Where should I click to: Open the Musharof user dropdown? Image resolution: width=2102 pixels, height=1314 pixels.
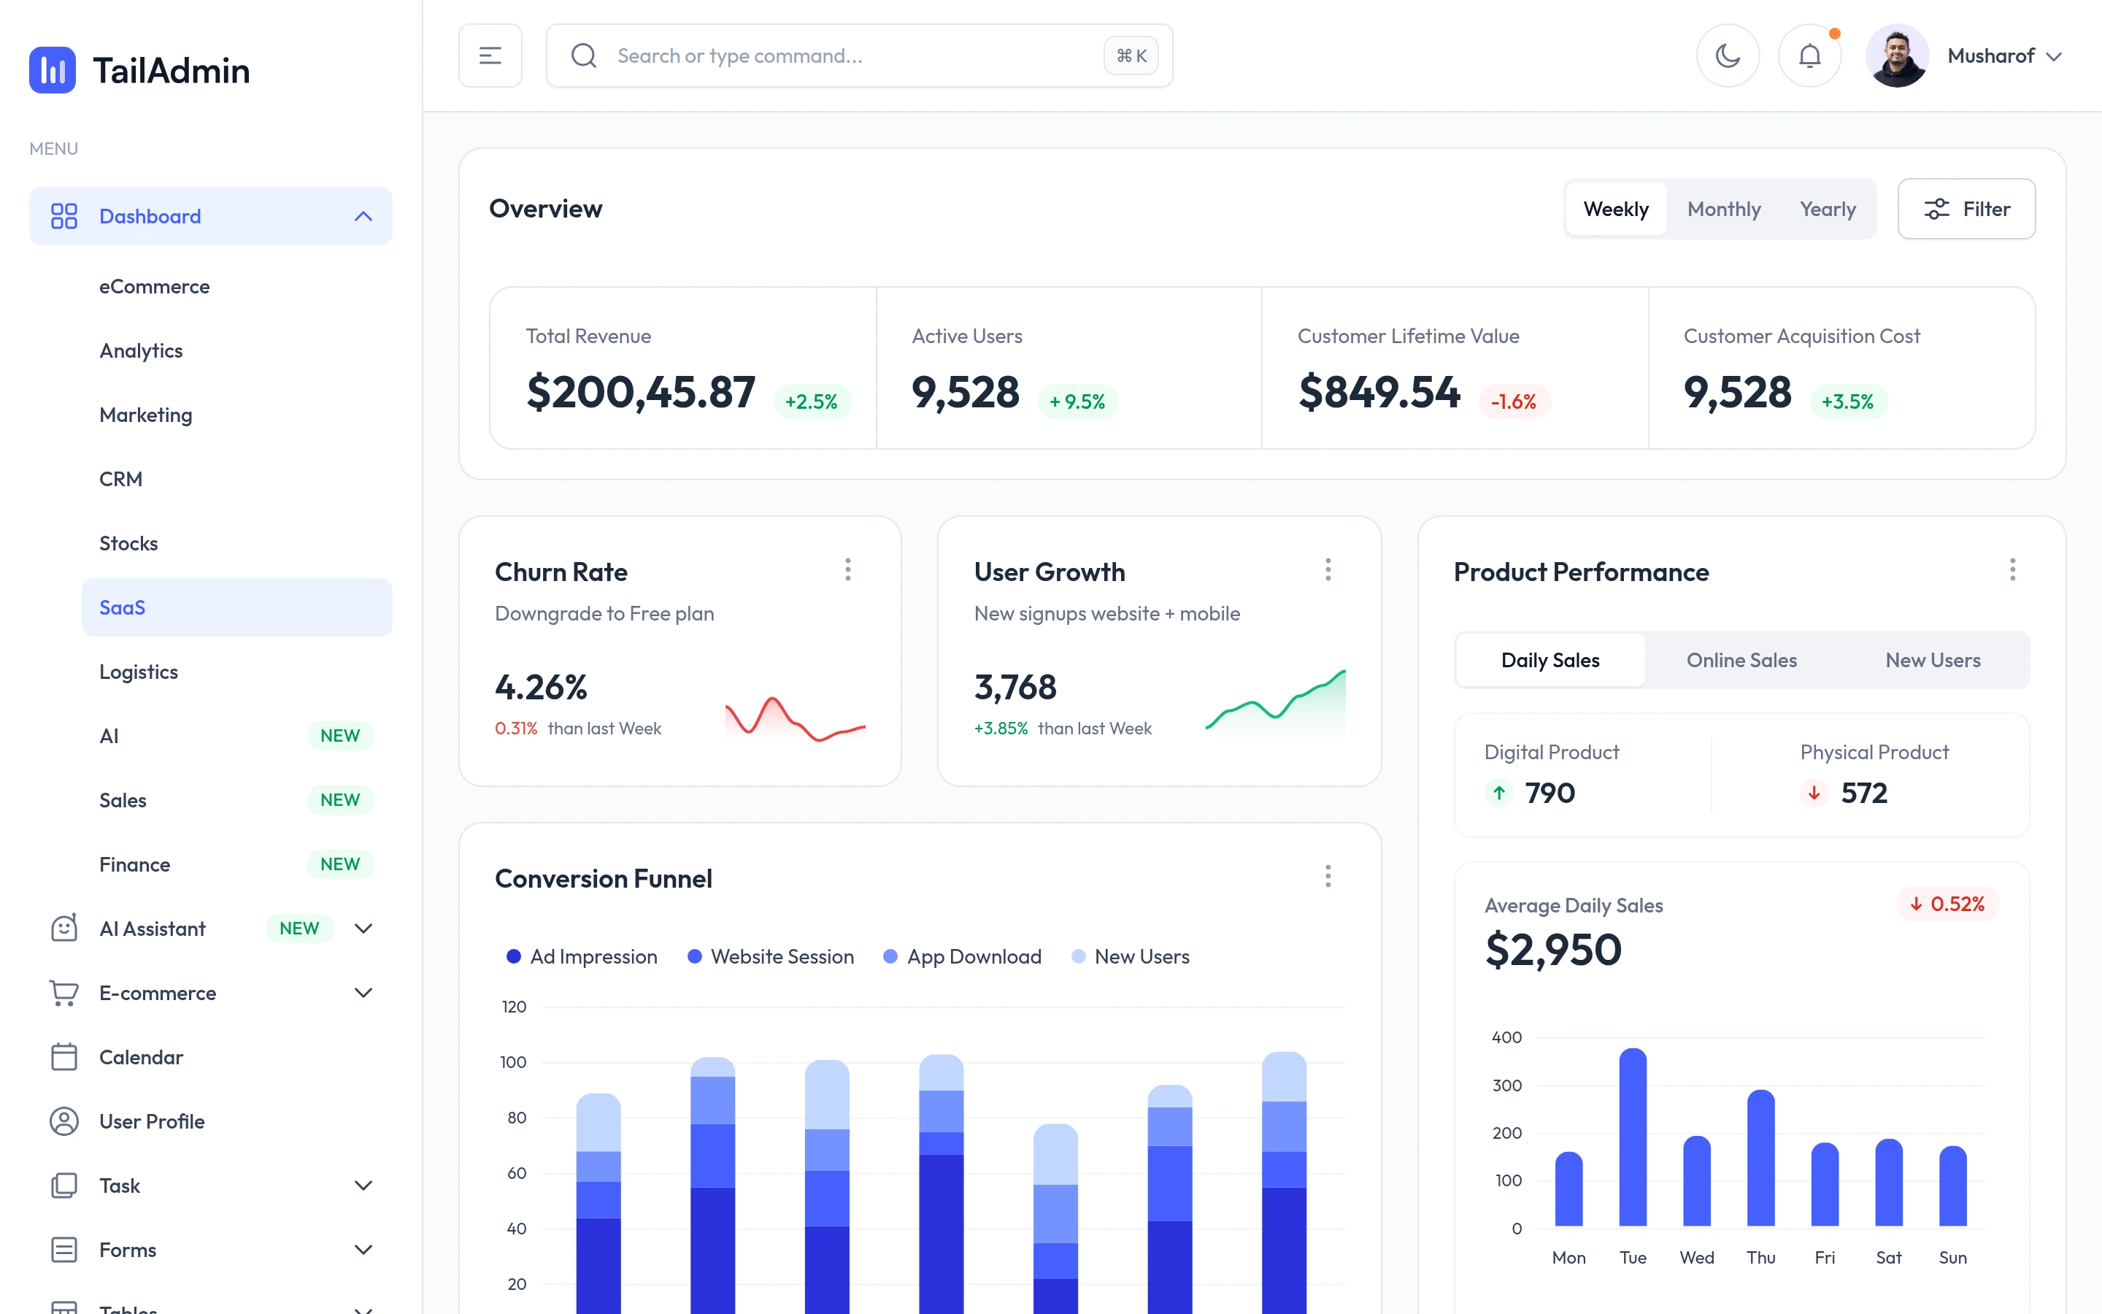click(2005, 55)
